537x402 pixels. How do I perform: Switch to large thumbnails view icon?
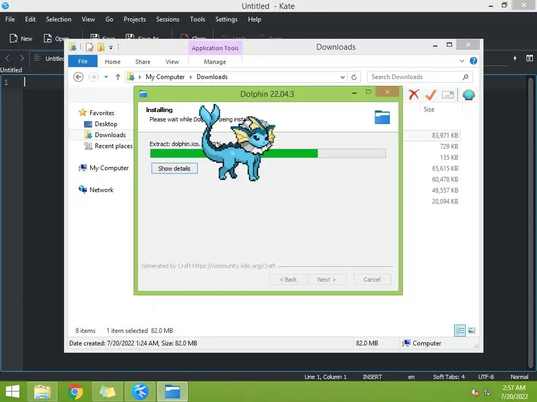click(x=471, y=330)
